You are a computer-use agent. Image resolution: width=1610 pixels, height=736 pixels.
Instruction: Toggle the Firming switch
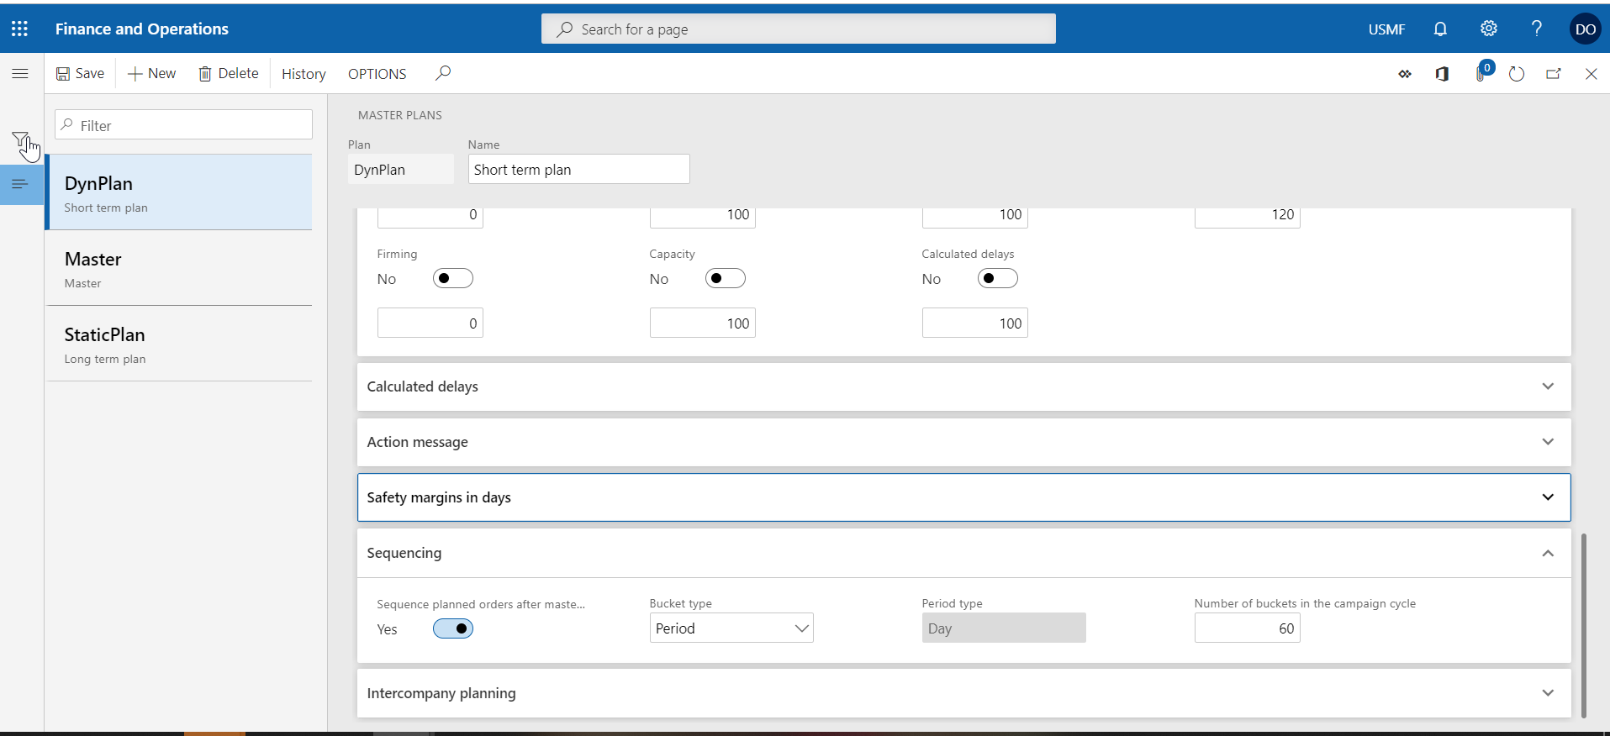pyautogui.click(x=452, y=279)
